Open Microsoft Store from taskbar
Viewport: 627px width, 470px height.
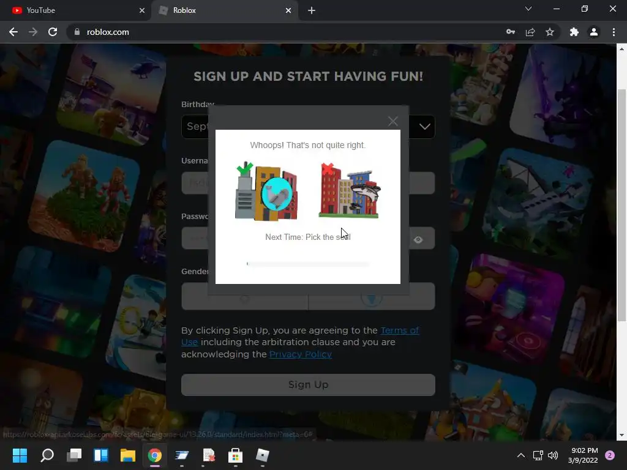tap(235, 455)
